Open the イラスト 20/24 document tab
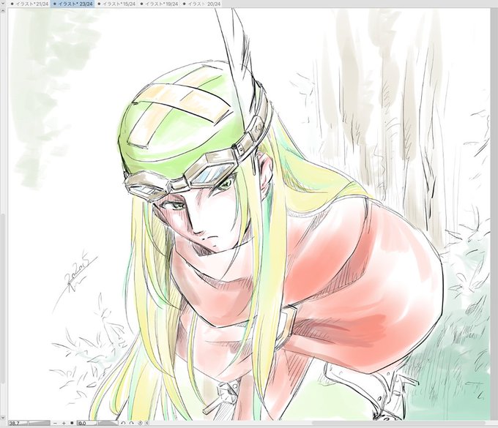The width and height of the screenshot is (498, 428). click(x=202, y=4)
